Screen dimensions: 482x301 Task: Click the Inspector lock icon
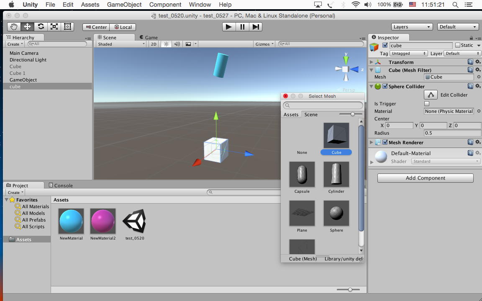[471, 38]
